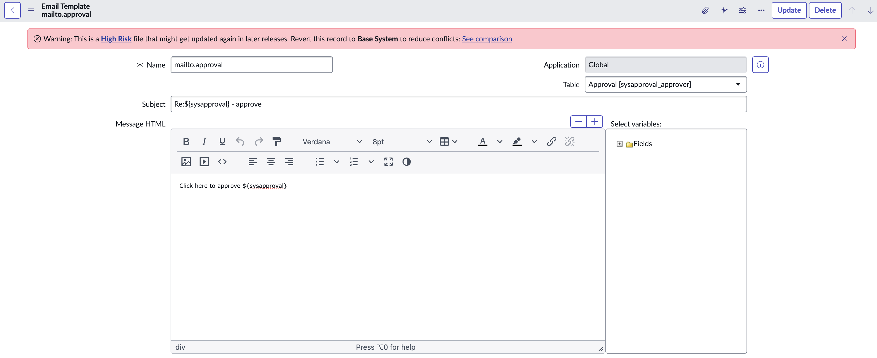
Task: Align text right
Action: (x=289, y=162)
